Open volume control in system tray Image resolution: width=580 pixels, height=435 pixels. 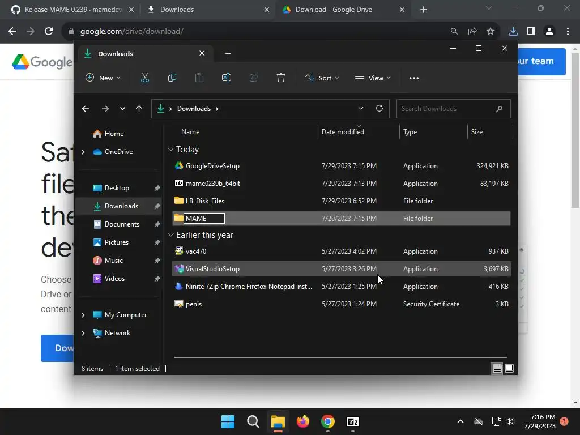(x=510, y=421)
